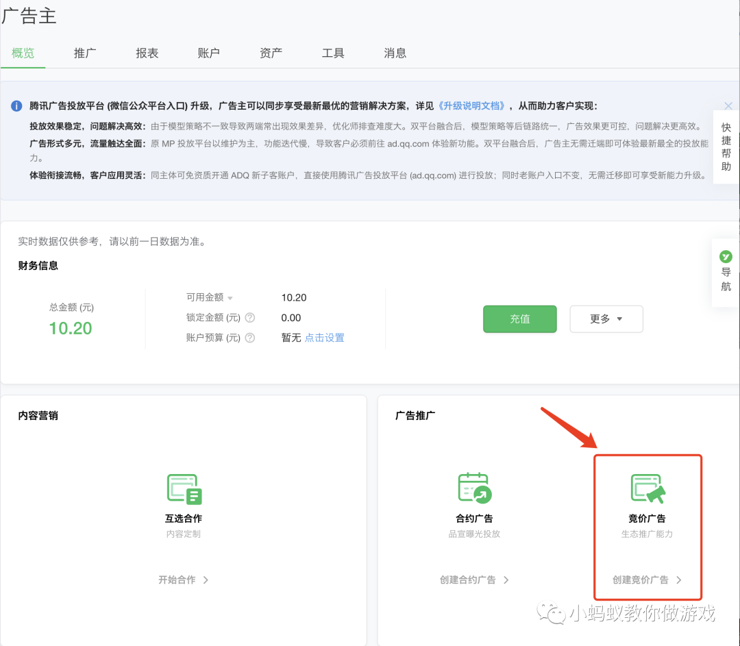Image resolution: width=740 pixels, height=646 pixels.
Task: Open the green 导航 navigation icon
Action: [x=726, y=257]
